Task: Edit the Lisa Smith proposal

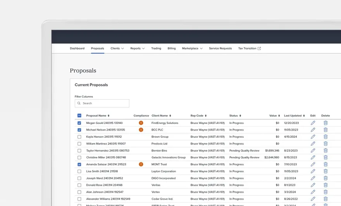Action: tap(313, 172)
